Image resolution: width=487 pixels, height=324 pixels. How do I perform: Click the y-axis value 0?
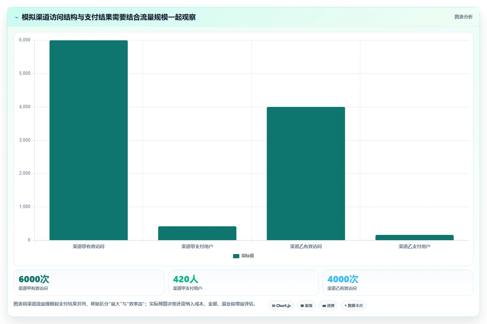tap(29, 240)
